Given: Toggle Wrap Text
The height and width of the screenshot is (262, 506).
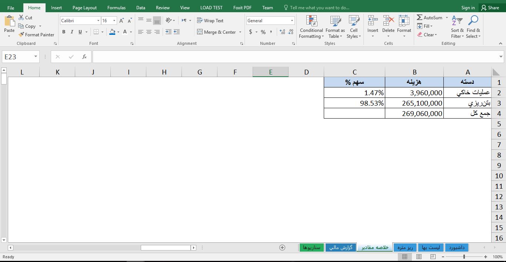Looking at the screenshot, I should [x=210, y=21].
